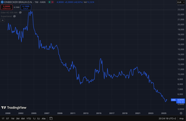The height and width of the screenshot is (121, 186).
Task: Click the 2009 label on time axis
Action: pos(60,113)
